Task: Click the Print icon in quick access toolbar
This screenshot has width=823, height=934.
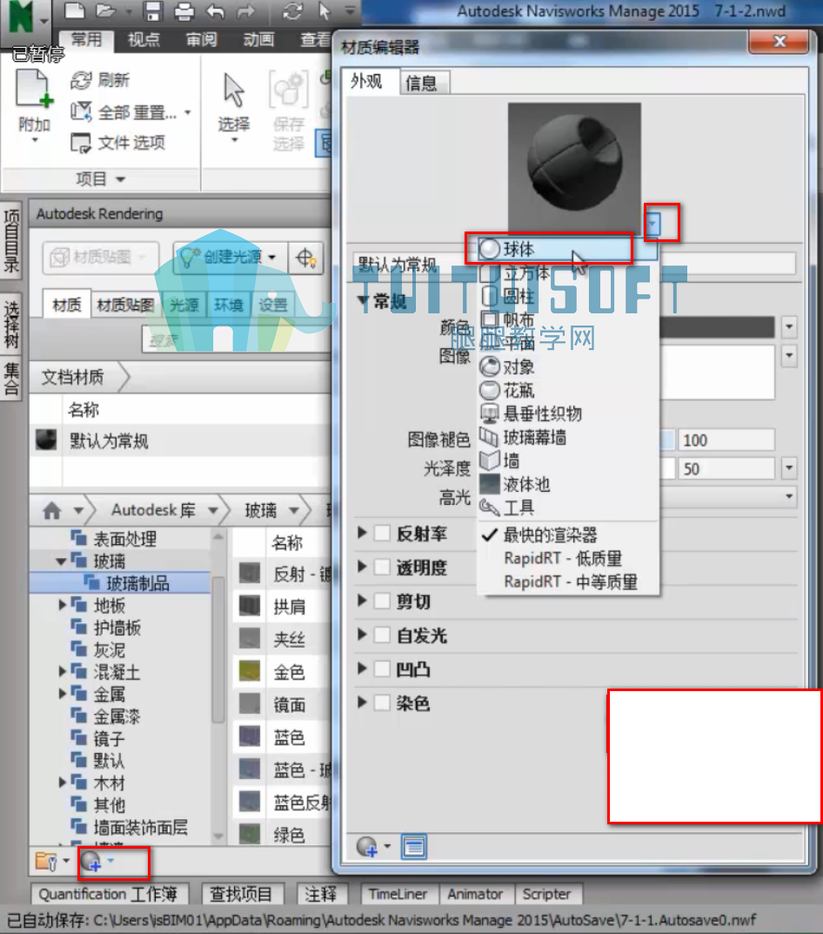Action: (184, 11)
